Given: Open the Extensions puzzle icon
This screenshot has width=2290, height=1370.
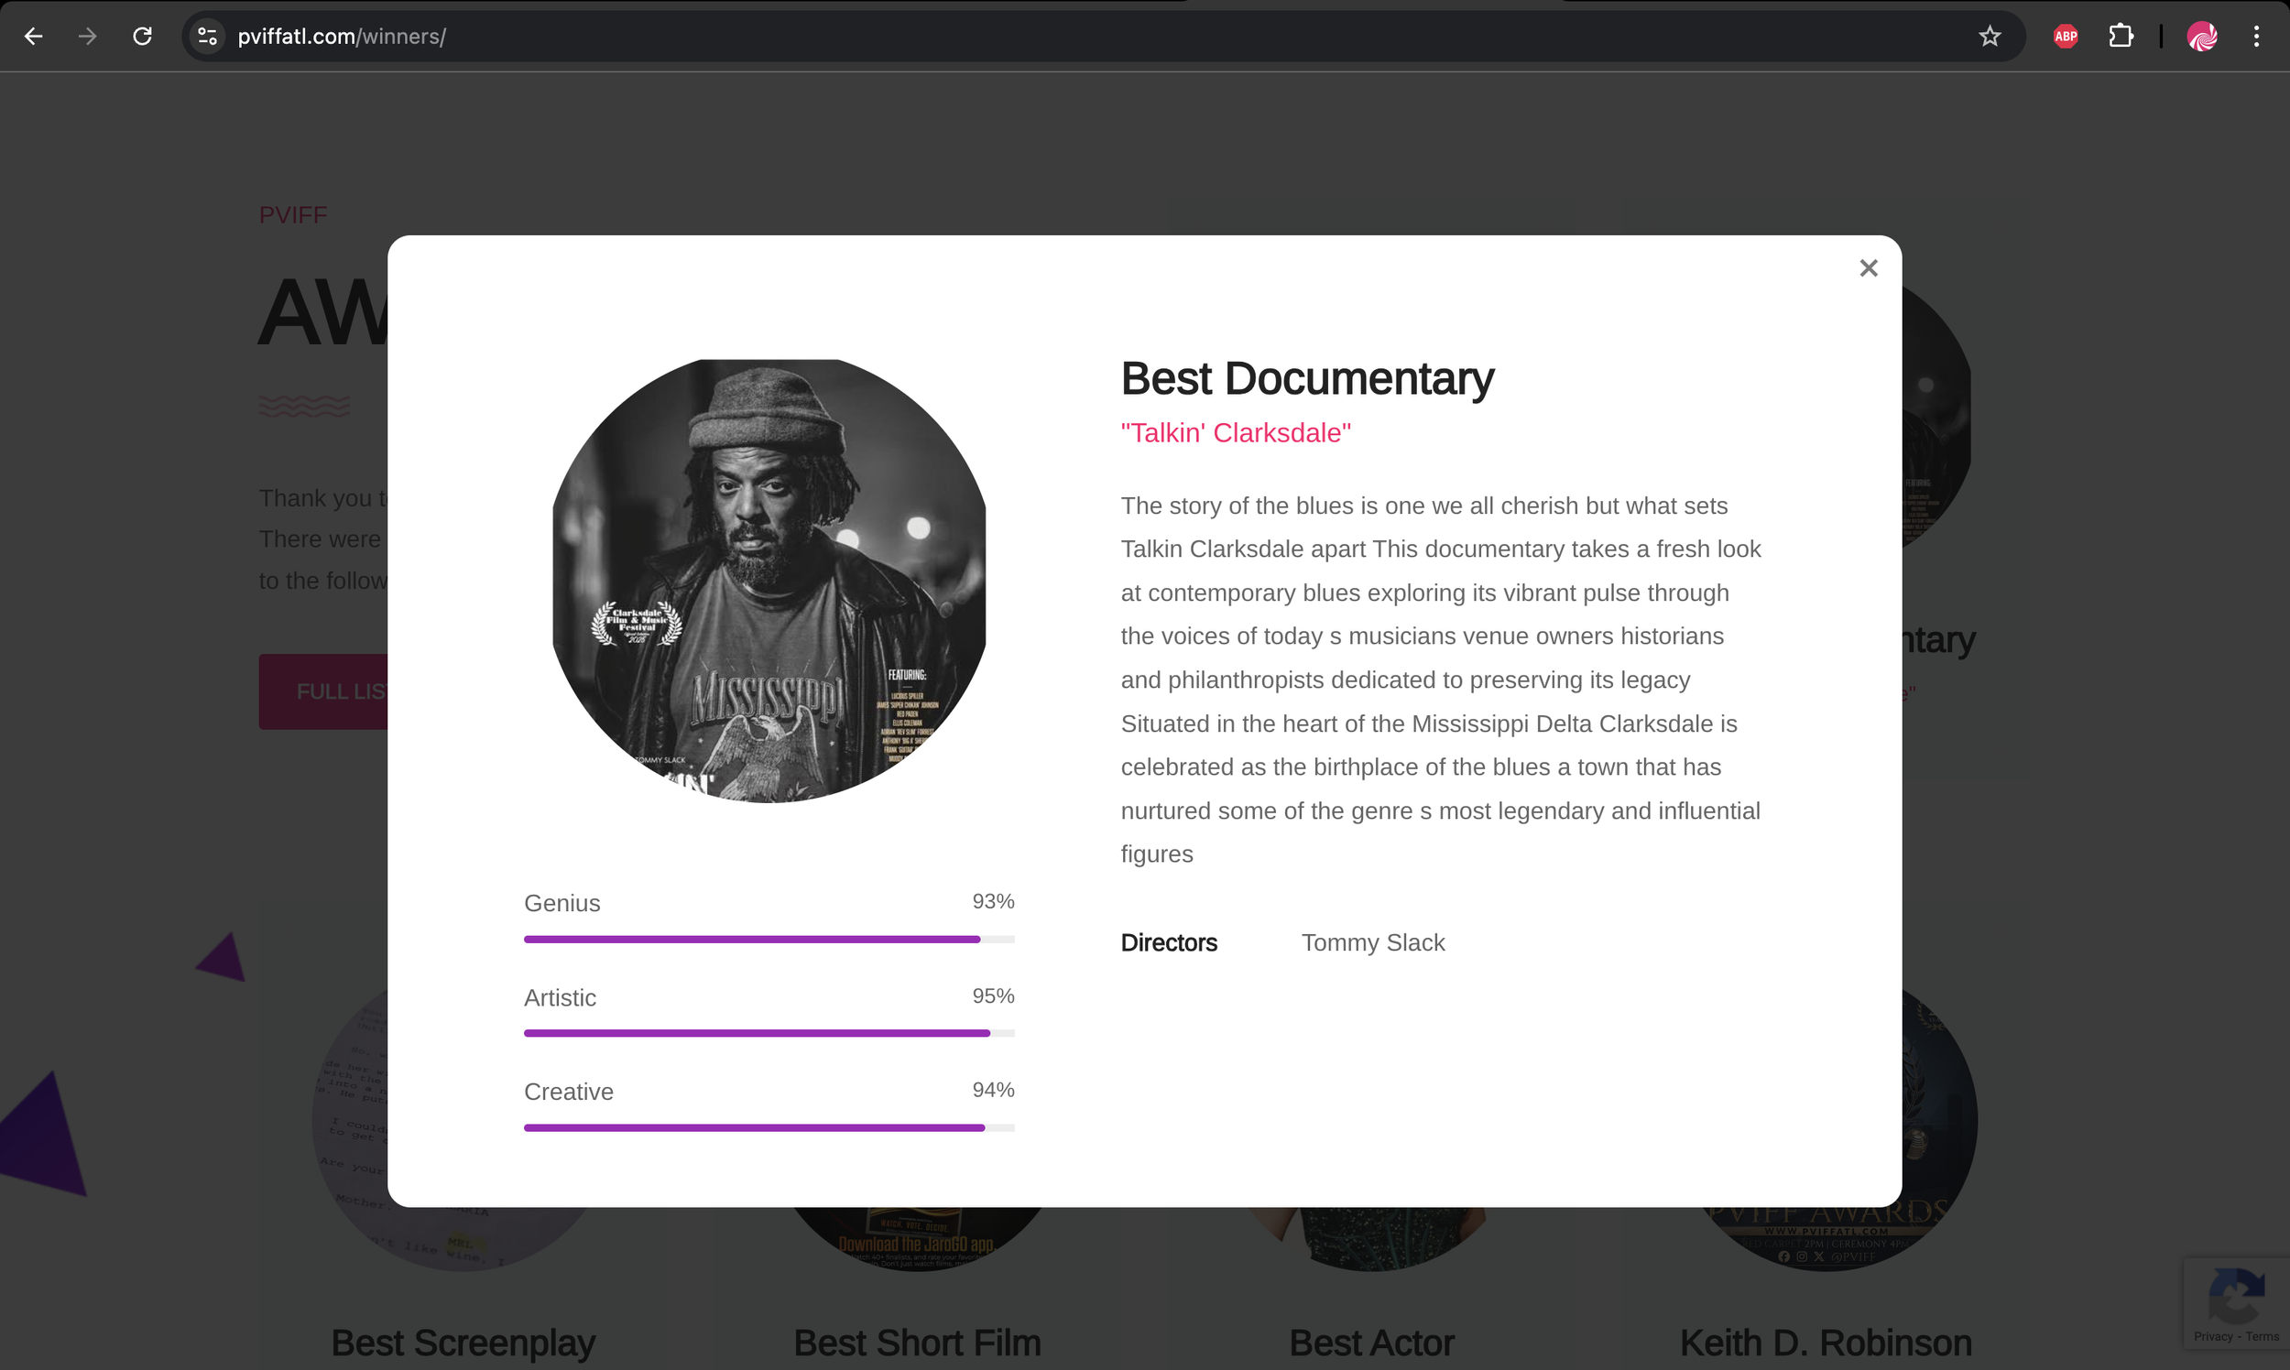Looking at the screenshot, I should click(x=2121, y=36).
